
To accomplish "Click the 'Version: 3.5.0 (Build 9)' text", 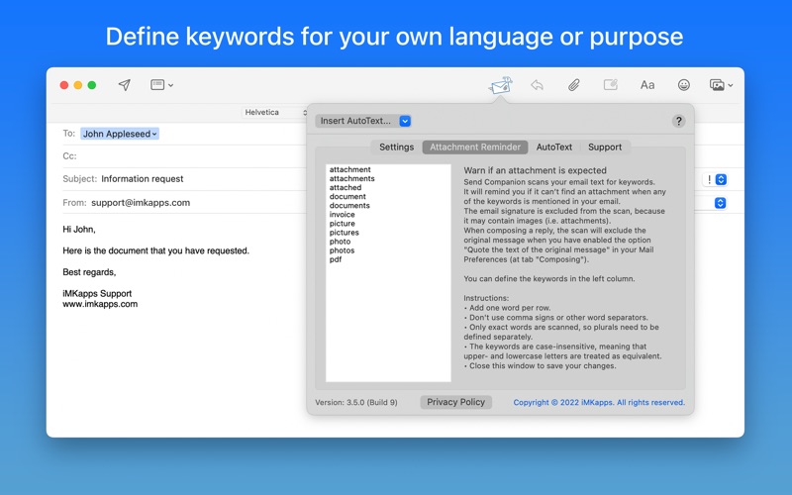I will (356, 403).
